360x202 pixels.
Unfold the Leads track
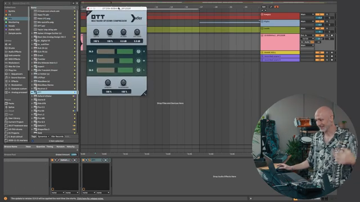click(x=262, y=29)
